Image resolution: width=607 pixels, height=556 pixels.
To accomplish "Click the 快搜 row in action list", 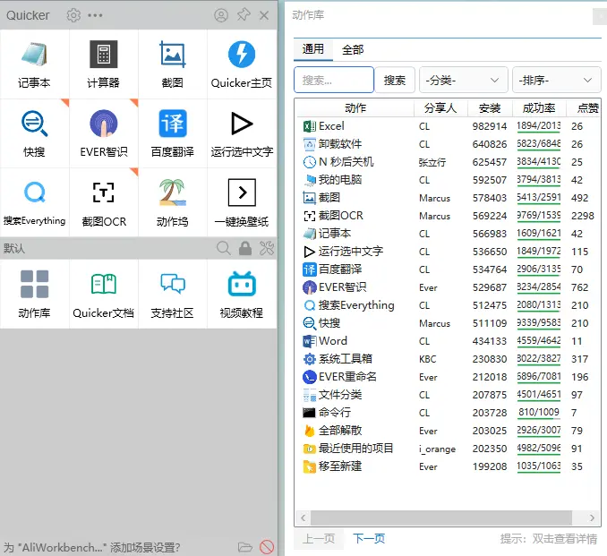I will 449,323.
